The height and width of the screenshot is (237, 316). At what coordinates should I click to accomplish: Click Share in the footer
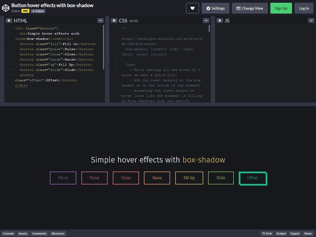[308, 233]
